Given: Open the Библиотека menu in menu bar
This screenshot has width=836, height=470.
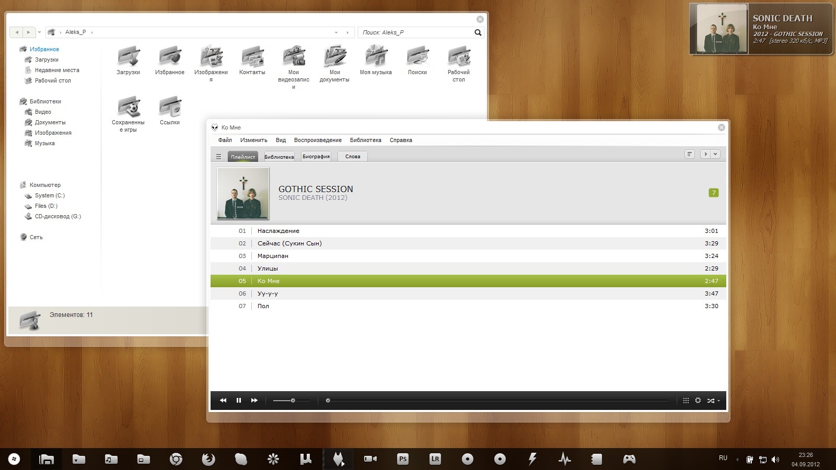Looking at the screenshot, I should tap(366, 140).
